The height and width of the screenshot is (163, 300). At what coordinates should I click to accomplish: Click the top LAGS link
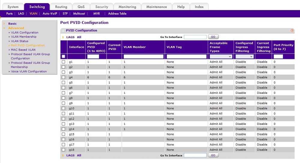[x=70, y=37]
